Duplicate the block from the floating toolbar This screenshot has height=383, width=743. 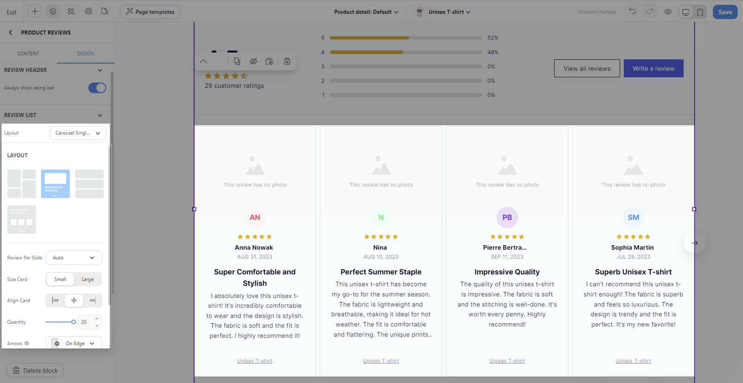pyautogui.click(x=237, y=61)
